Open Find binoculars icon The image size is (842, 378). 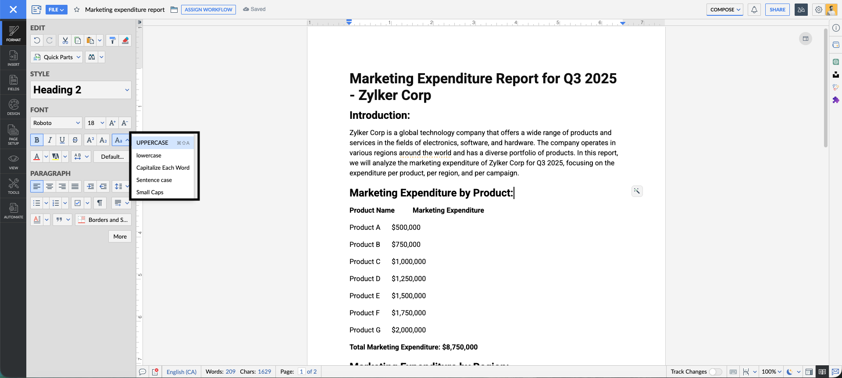pos(91,57)
